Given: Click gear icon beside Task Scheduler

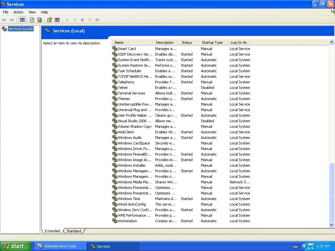Looking at the screenshot, I should point(115,71).
